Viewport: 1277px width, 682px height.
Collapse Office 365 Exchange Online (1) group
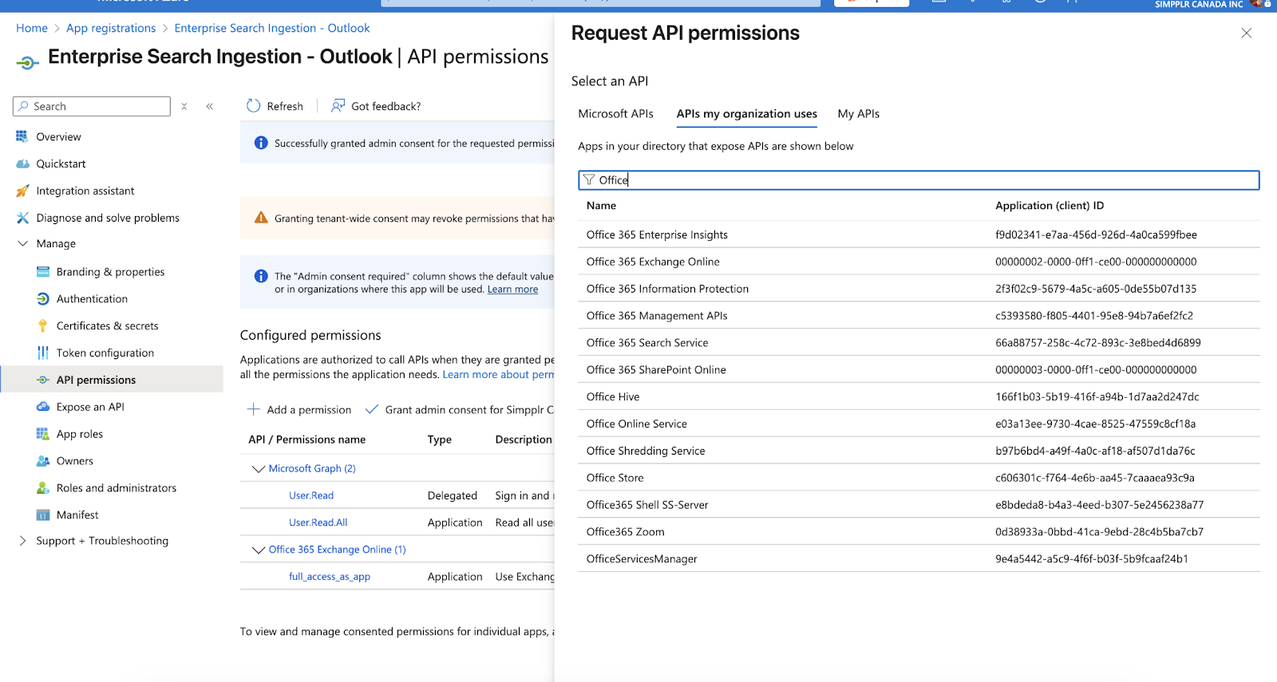258,550
